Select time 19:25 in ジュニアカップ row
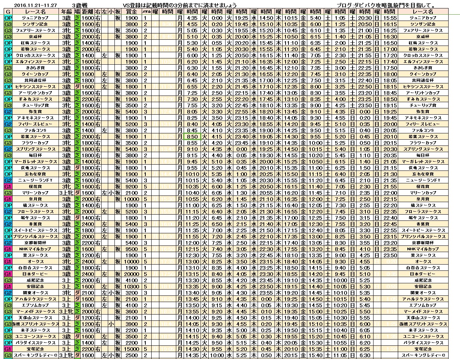Screen dimensions: 460x359 pyautogui.click(x=241, y=18)
